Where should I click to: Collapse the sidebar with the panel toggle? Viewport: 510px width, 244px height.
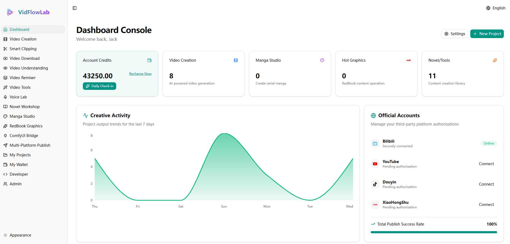[74, 8]
